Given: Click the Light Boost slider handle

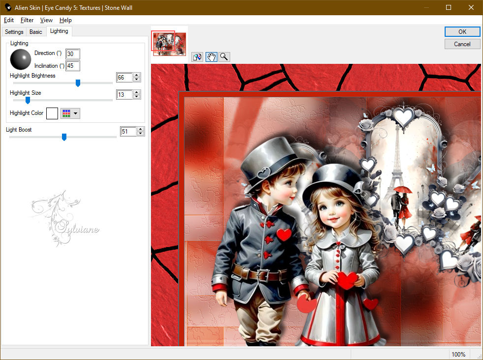Looking at the screenshot, I should [64, 137].
